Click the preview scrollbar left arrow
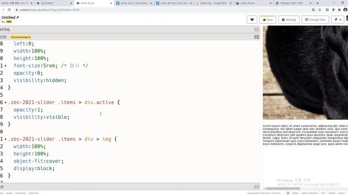 264,188
